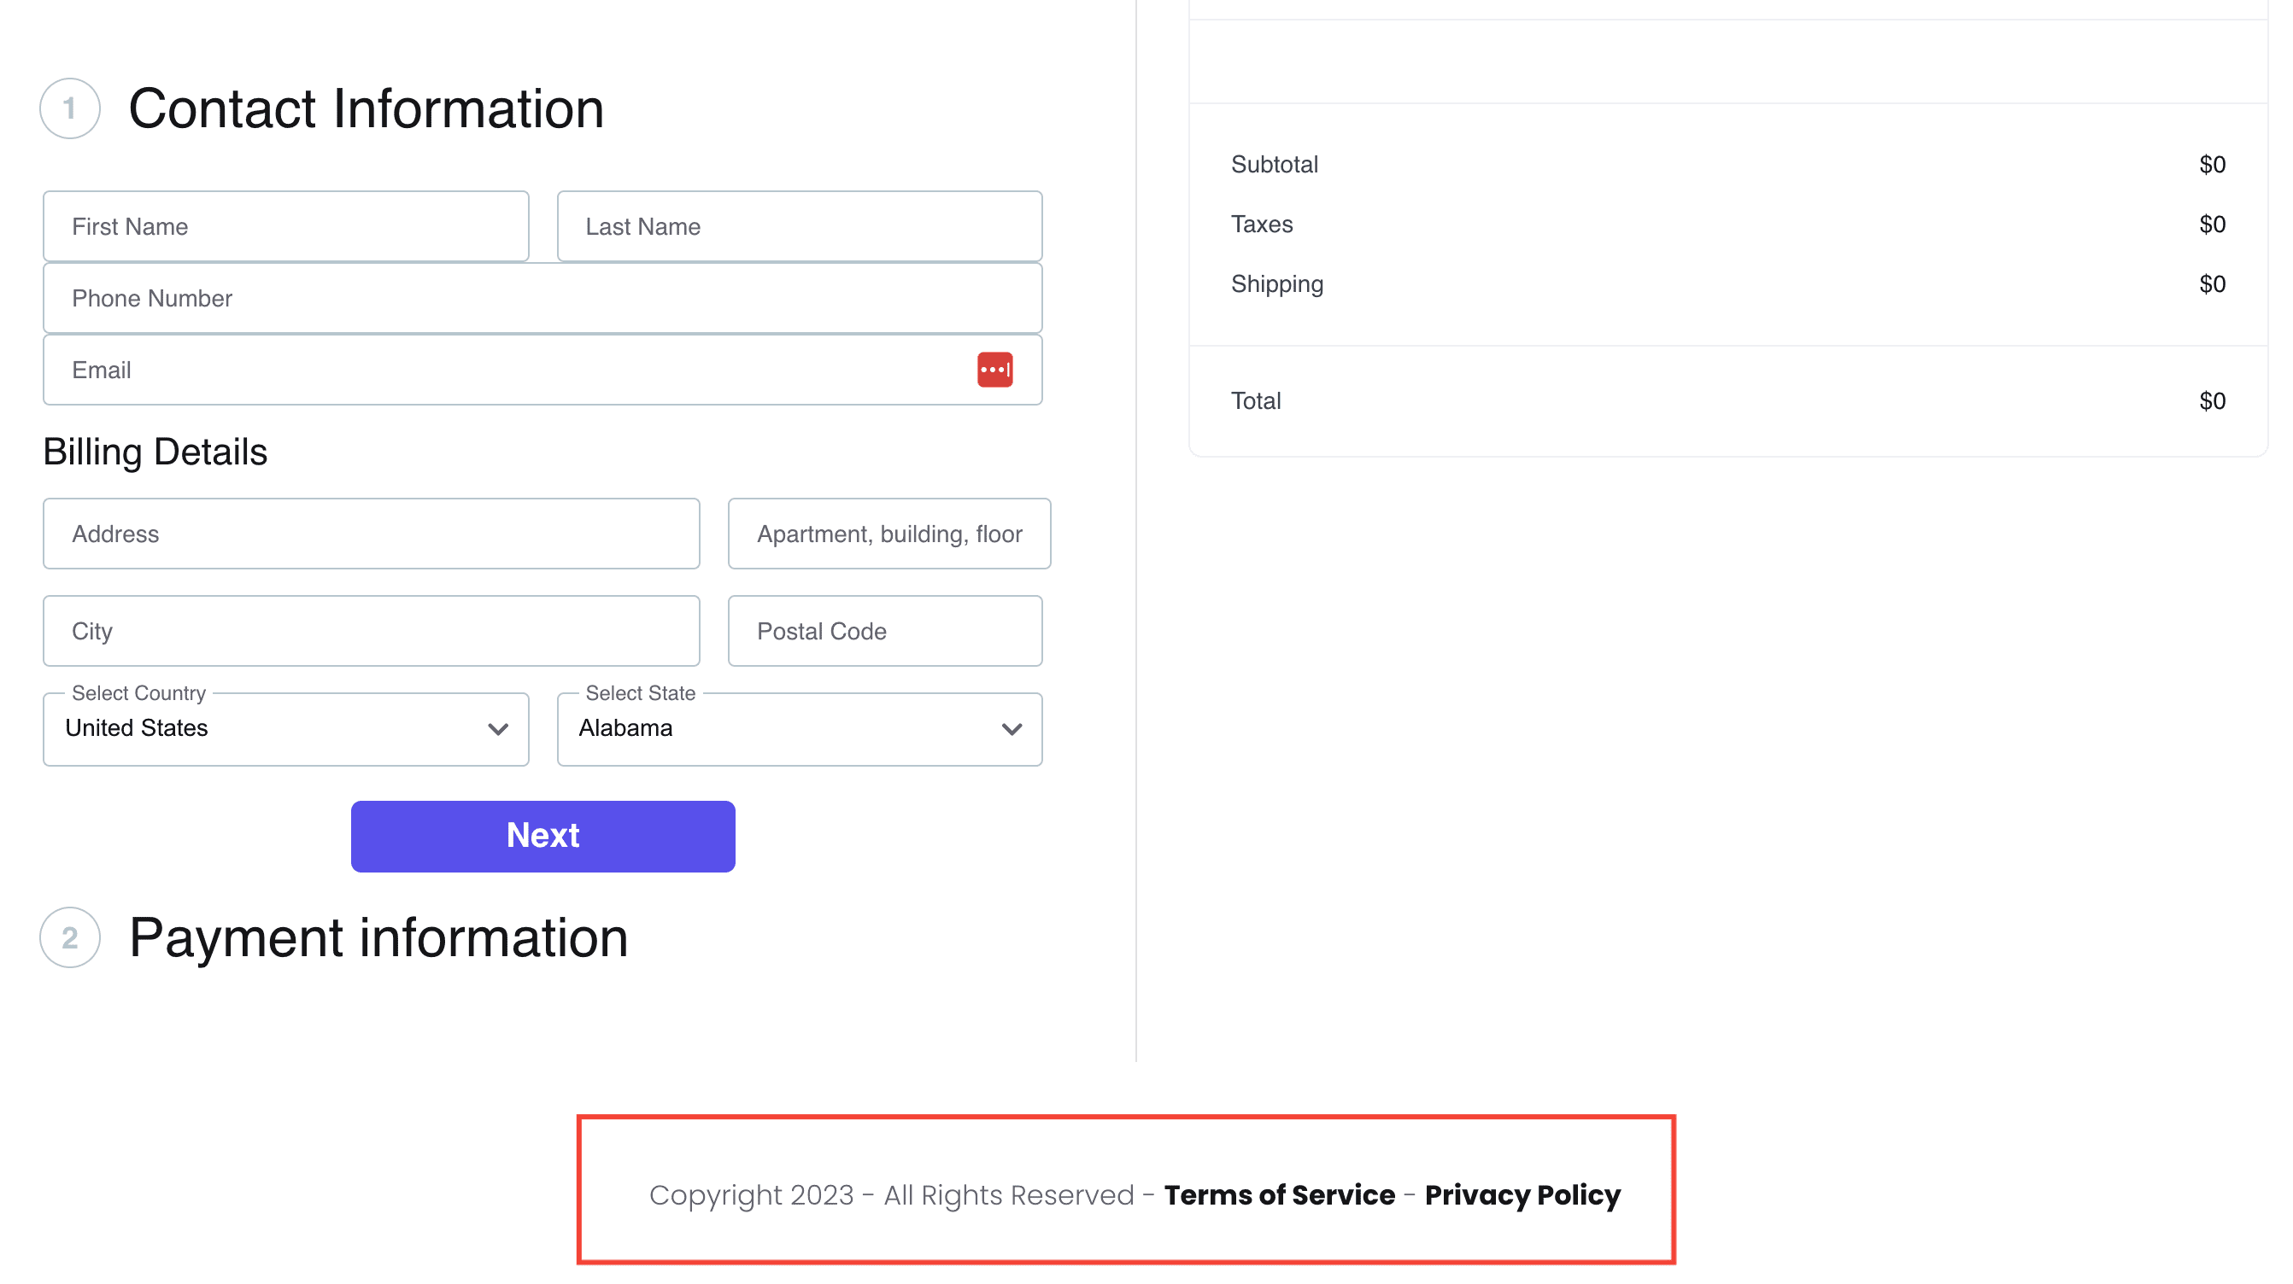Click the chevron arrow beside United States

(497, 730)
